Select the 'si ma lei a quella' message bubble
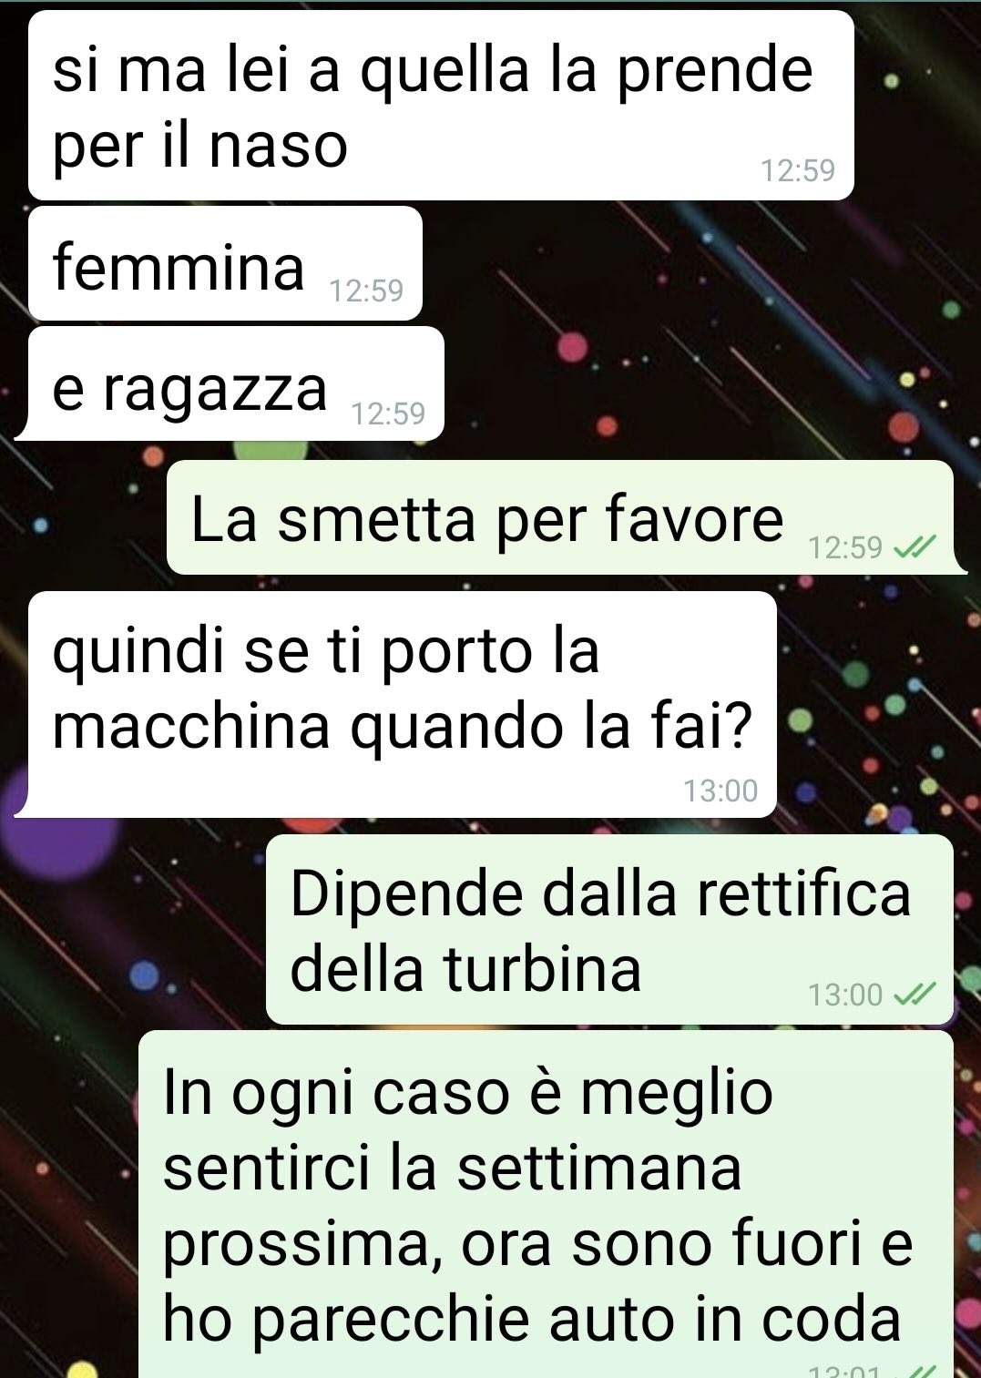Screen dimensions: 981x1378 (441, 106)
